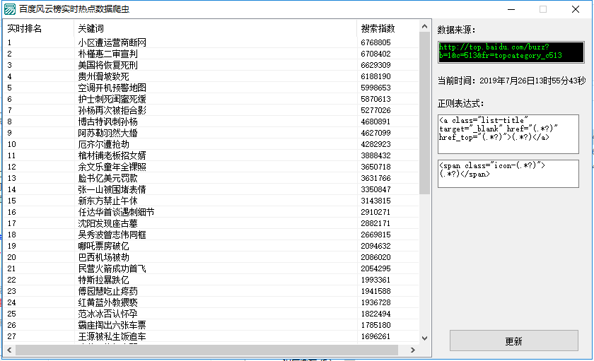Select row 护士刺死闺蜜死缓
The height and width of the screenshot is (361, 594).
tap(211, 99)
